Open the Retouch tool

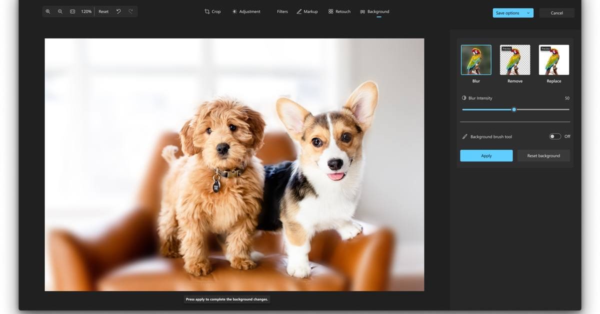(x=339, y=11)
